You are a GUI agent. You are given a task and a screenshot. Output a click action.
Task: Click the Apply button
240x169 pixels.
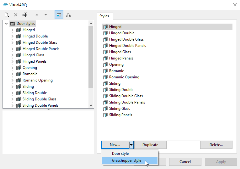[x=221, y=162]
